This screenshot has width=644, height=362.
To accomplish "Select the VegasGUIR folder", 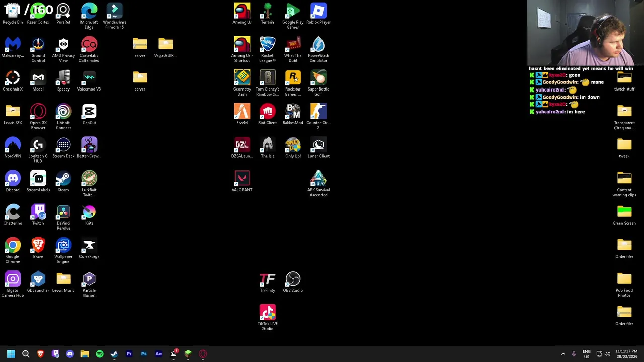I will [166, 47].
